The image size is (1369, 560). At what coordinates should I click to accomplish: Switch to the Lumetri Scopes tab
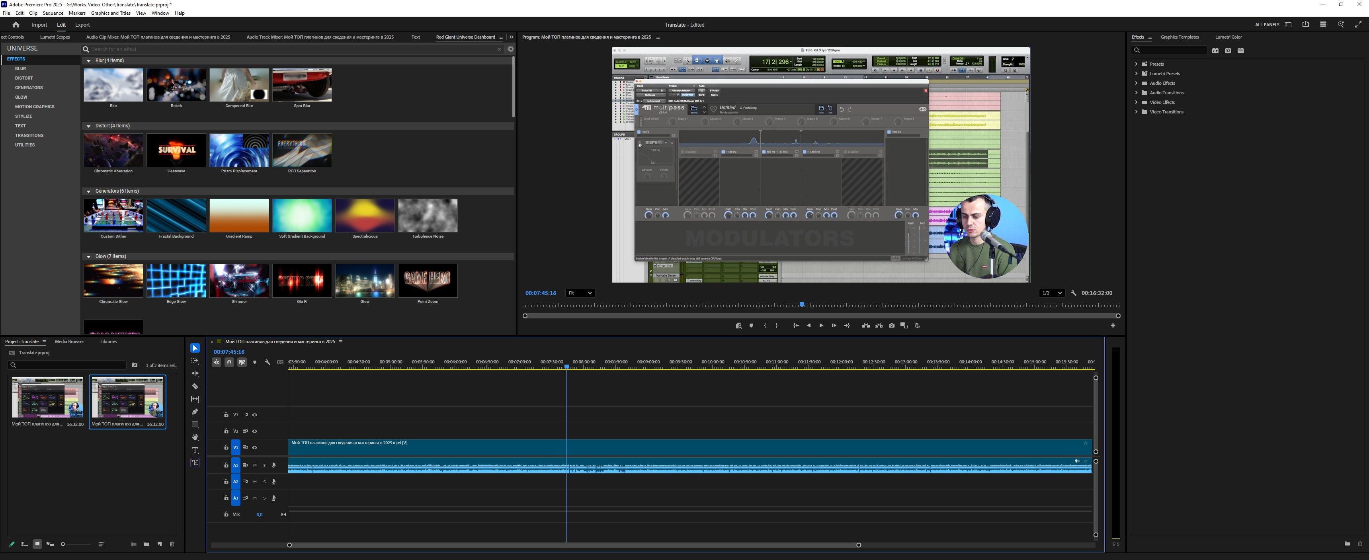55,37
